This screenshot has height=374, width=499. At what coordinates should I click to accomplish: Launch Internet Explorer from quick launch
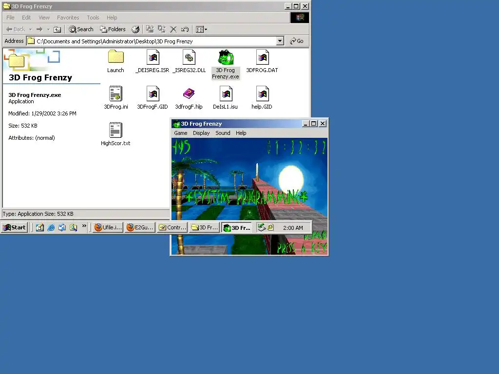pyautogui.click(x=51, y=227)
